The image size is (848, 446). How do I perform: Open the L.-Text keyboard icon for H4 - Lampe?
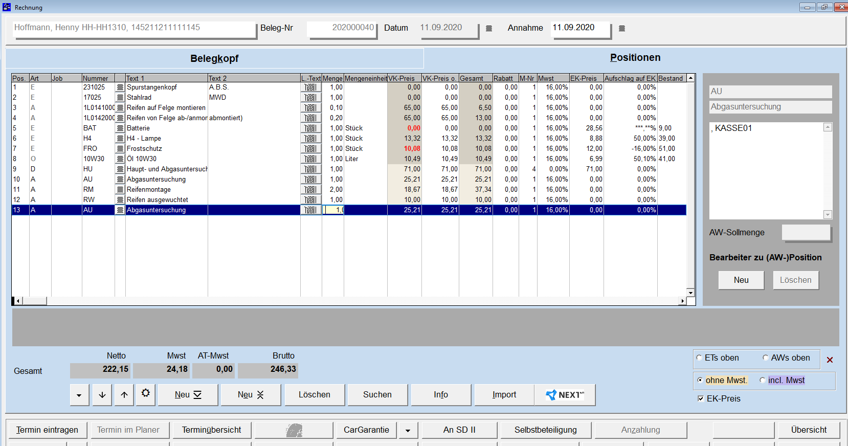310,139
